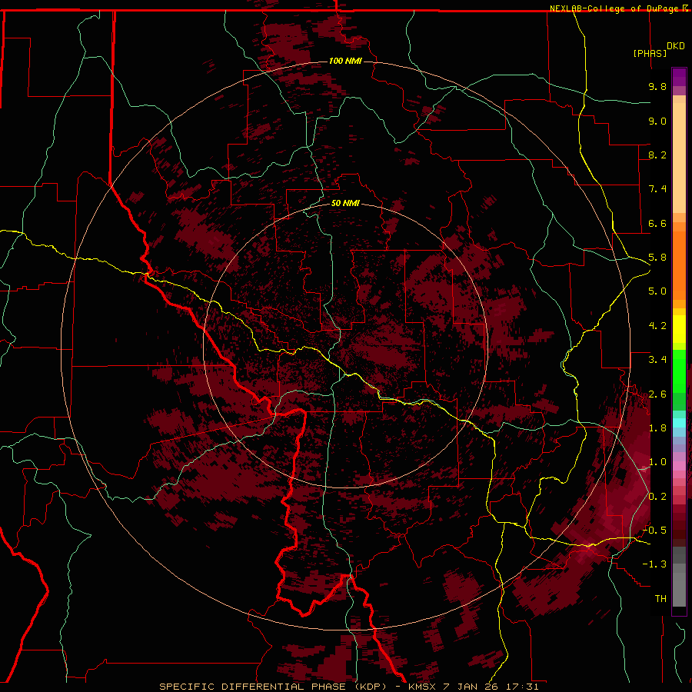
Task: Click the cyan segment of the color bar
Action: tap(679, 423)
